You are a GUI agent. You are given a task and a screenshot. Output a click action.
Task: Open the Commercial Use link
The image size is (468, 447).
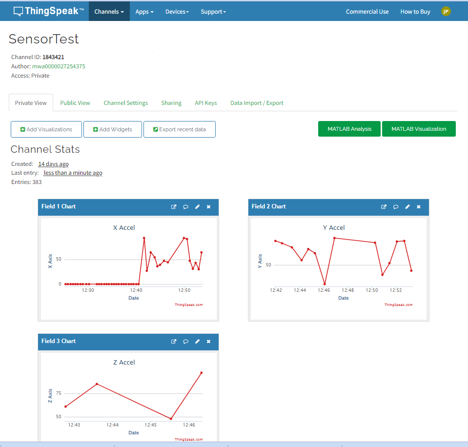click(x=367, y=12)
